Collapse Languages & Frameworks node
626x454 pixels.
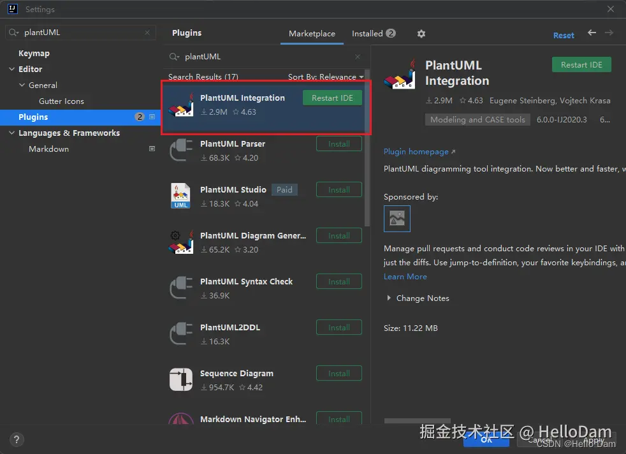[x=11, y=133]
